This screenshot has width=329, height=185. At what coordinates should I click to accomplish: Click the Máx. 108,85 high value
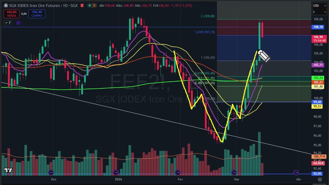(x=124, y=5)
